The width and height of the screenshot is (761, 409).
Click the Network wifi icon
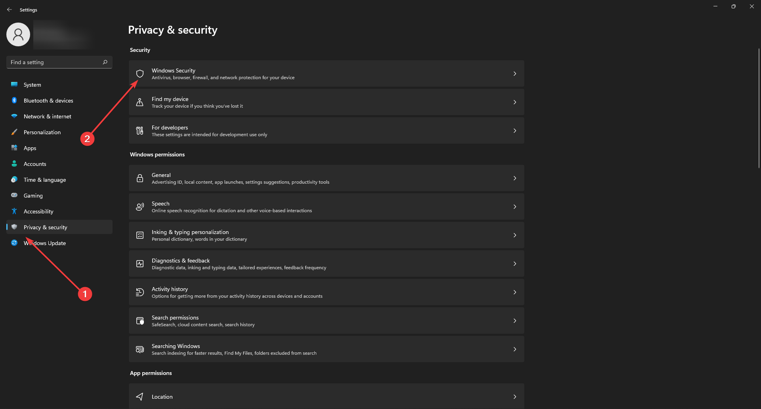[x=14, y=116]
